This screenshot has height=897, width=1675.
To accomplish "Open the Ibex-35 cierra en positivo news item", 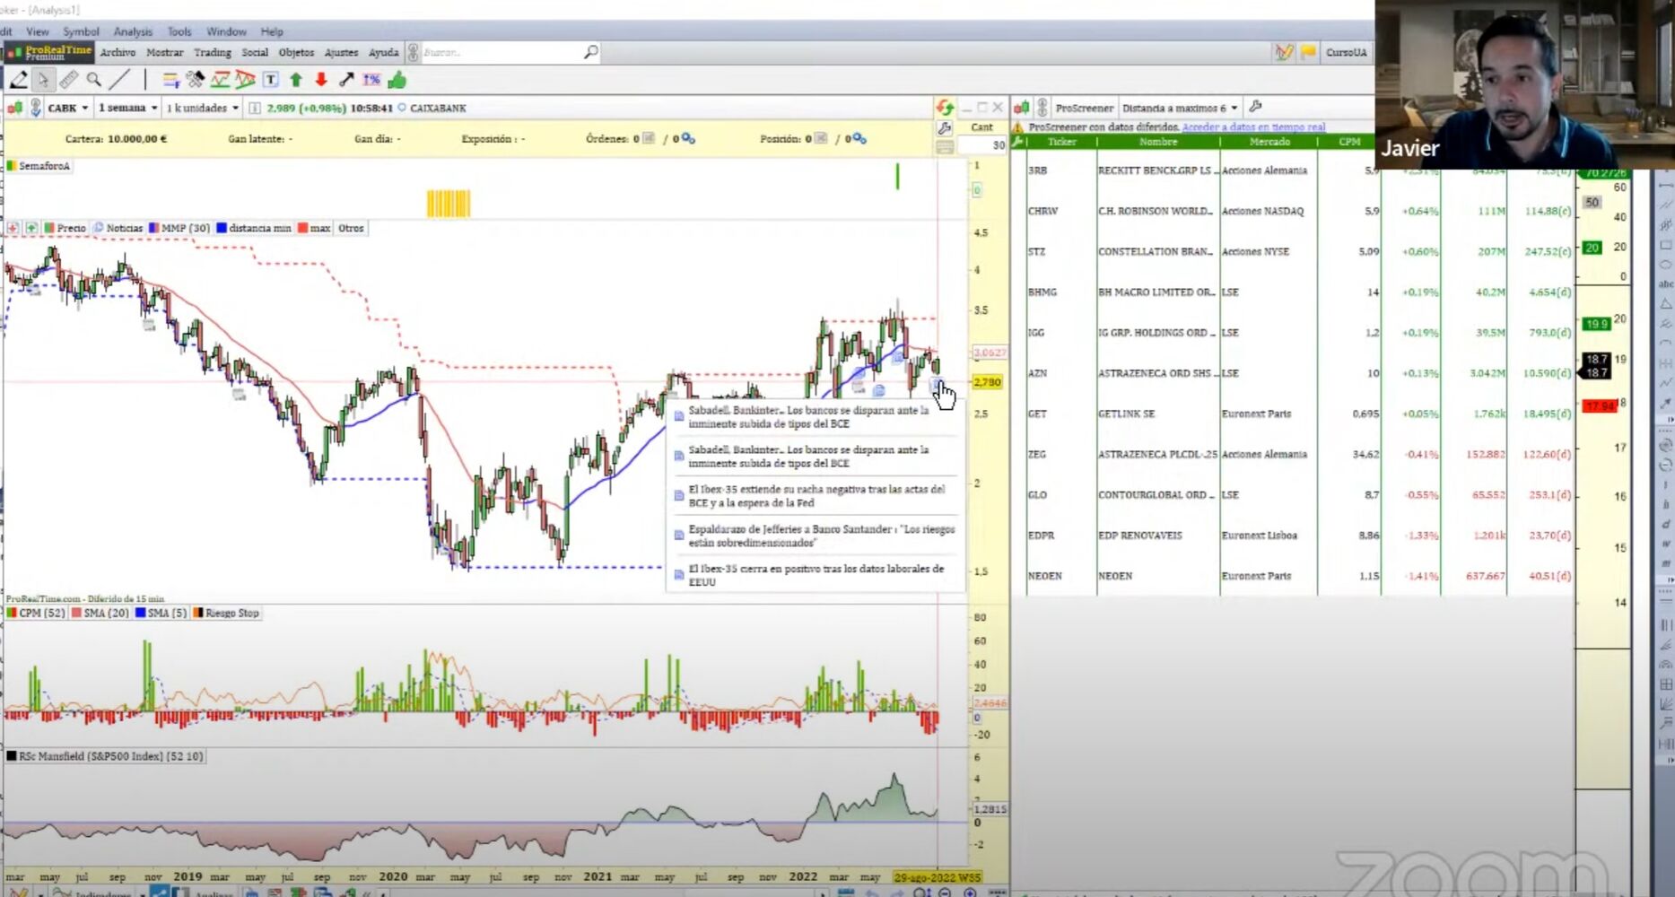I will (x=816, y=575).
